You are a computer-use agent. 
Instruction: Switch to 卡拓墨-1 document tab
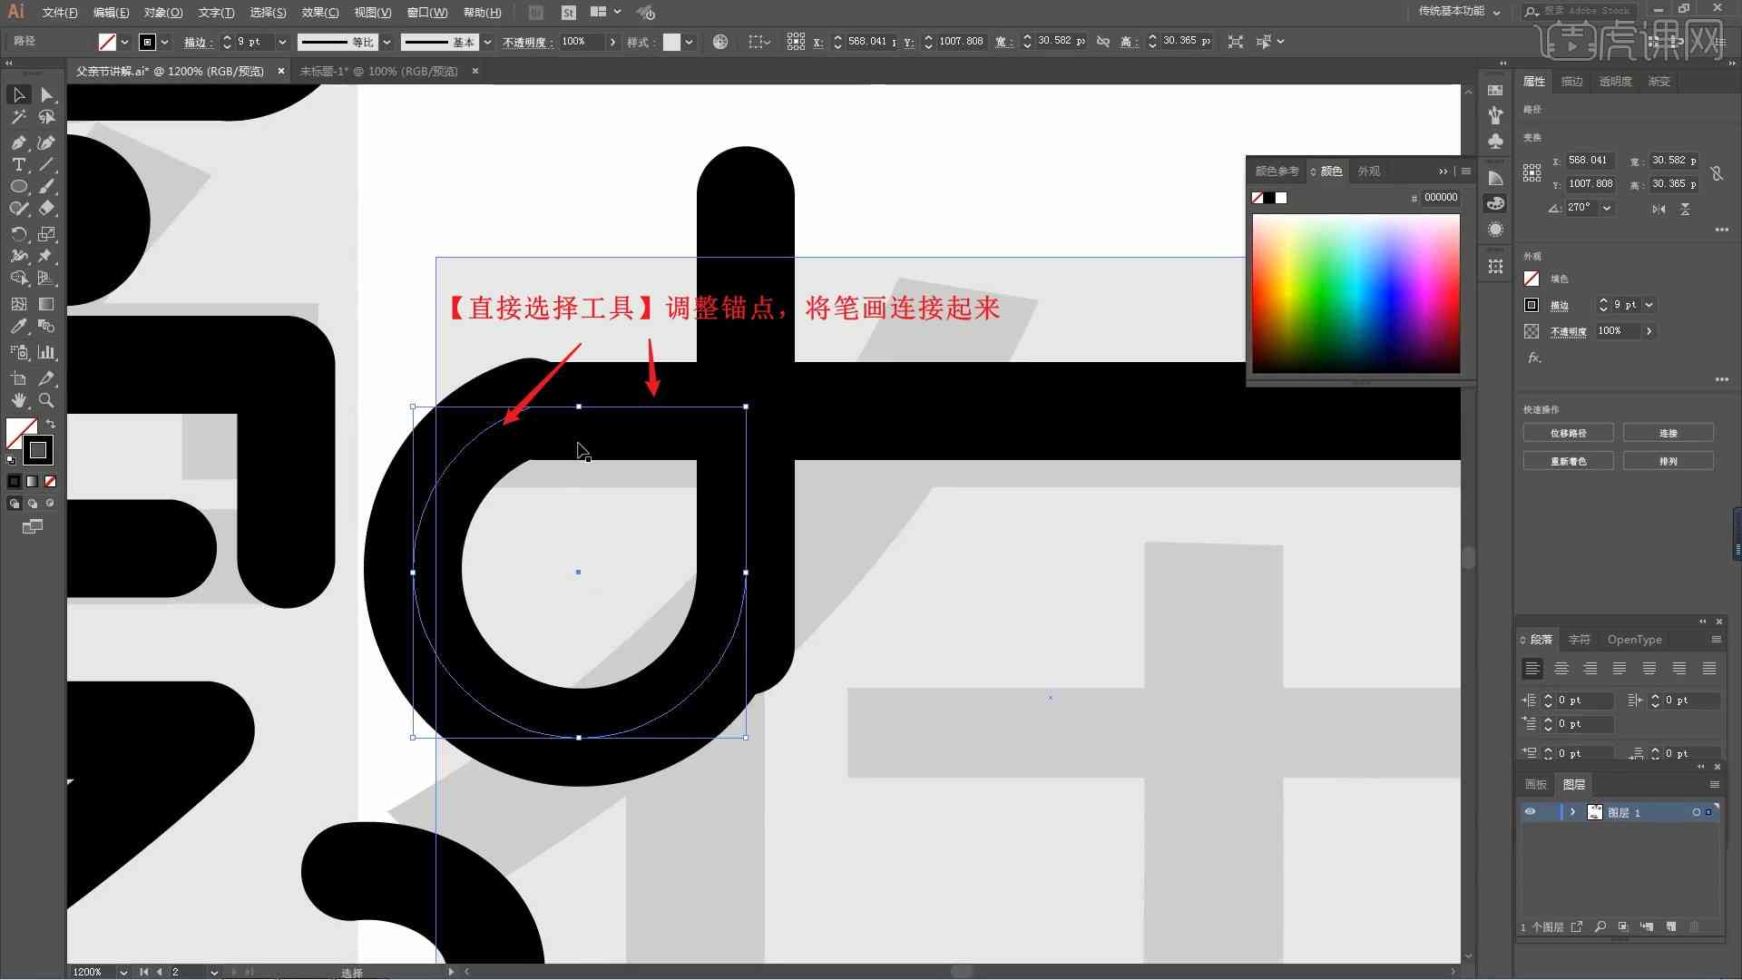377,71
